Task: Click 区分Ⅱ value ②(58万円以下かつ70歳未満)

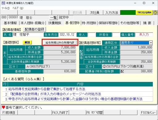Action: tap(127, 66)
